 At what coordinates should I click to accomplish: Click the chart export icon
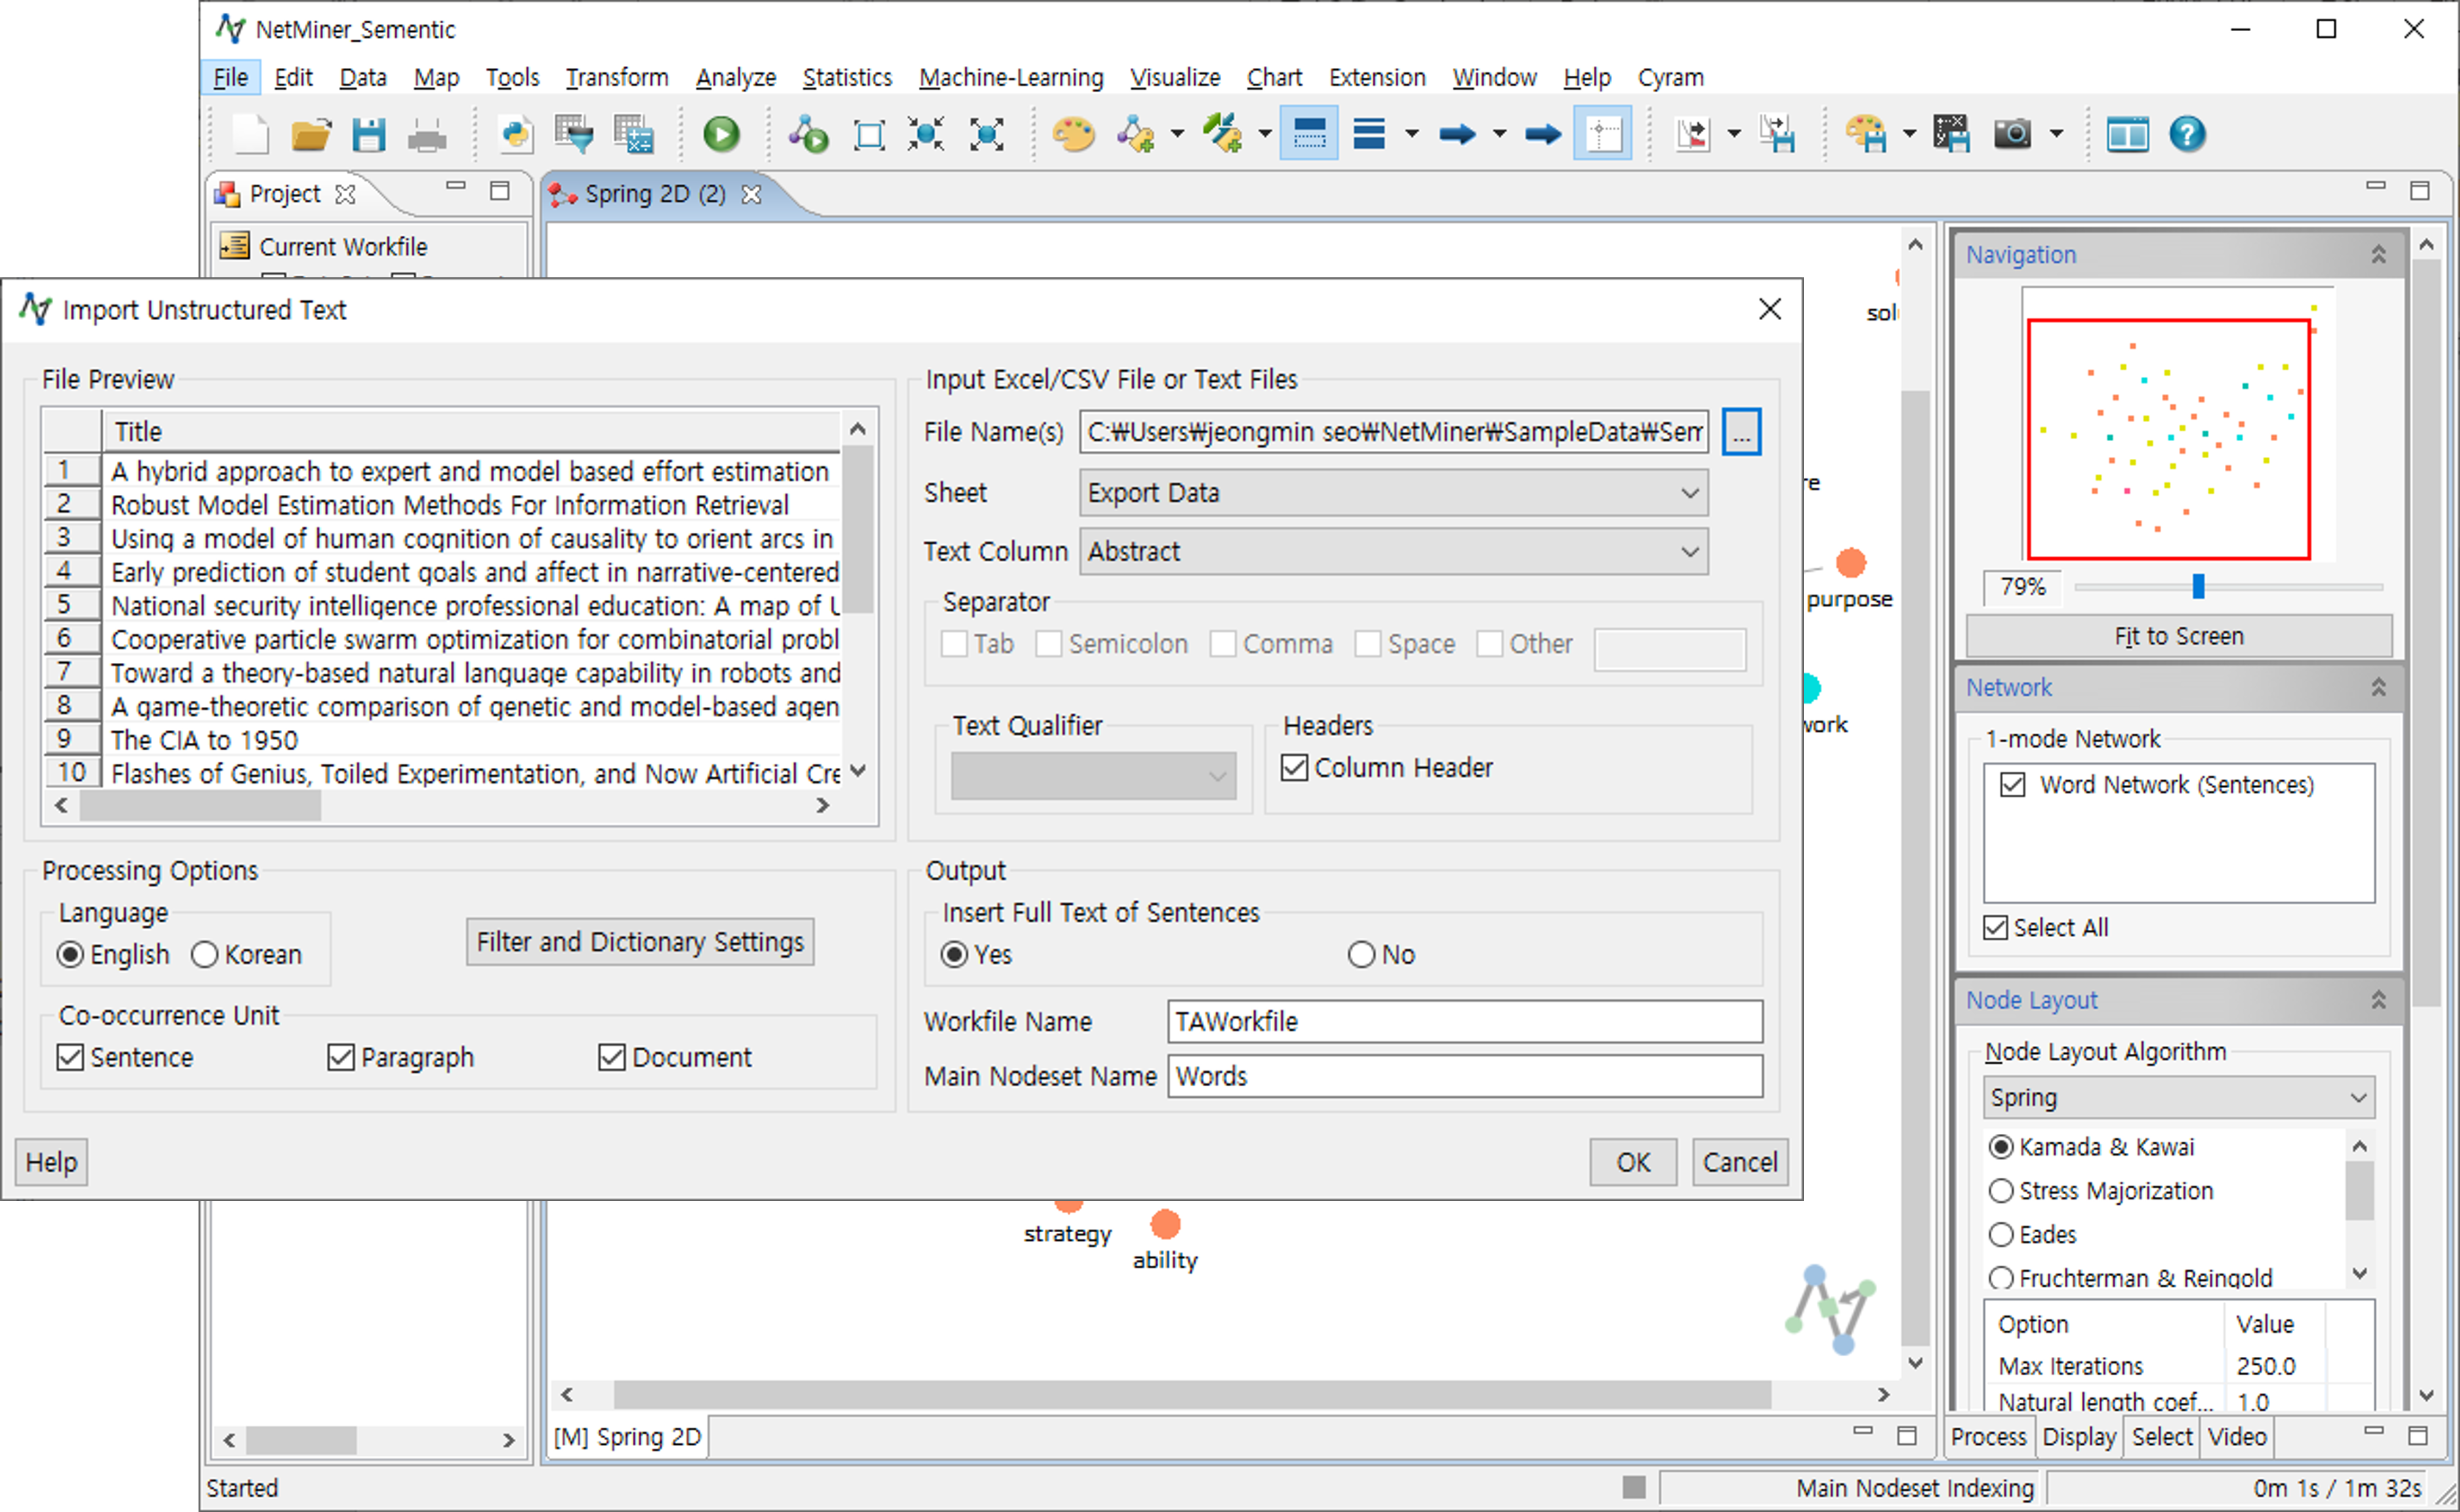point(1694,134)
